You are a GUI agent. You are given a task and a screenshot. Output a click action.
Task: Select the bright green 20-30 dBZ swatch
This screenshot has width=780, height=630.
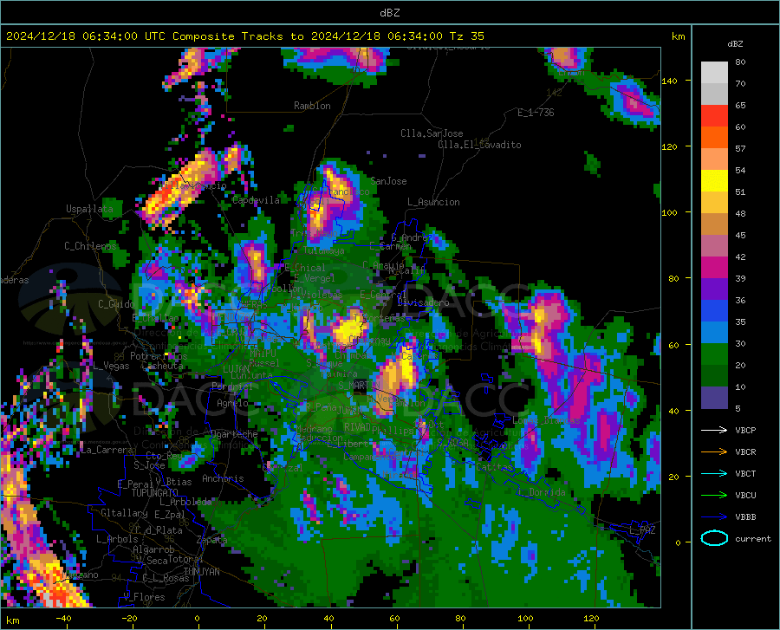[x=714, y=354]
